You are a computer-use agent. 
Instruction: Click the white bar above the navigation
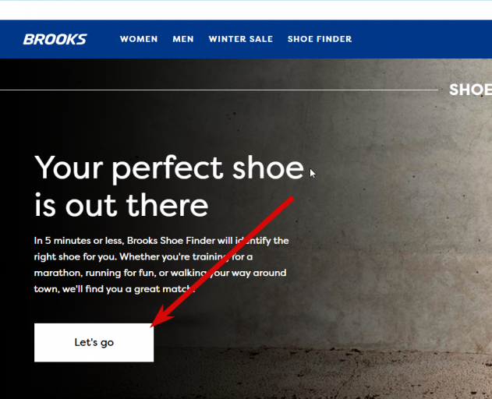click(246, 10)
